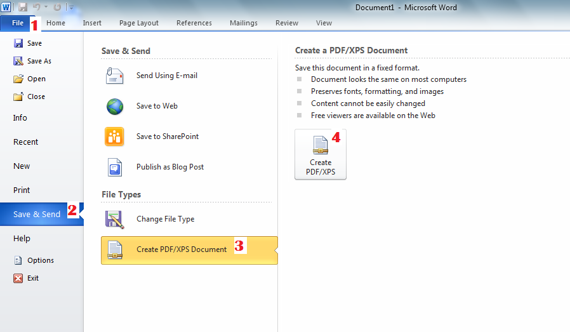Image resolution: width=570 pixels, height=332 pixels.
Task: Click the 'Document looks the same on most computers' text
Action: click(388, 79)
